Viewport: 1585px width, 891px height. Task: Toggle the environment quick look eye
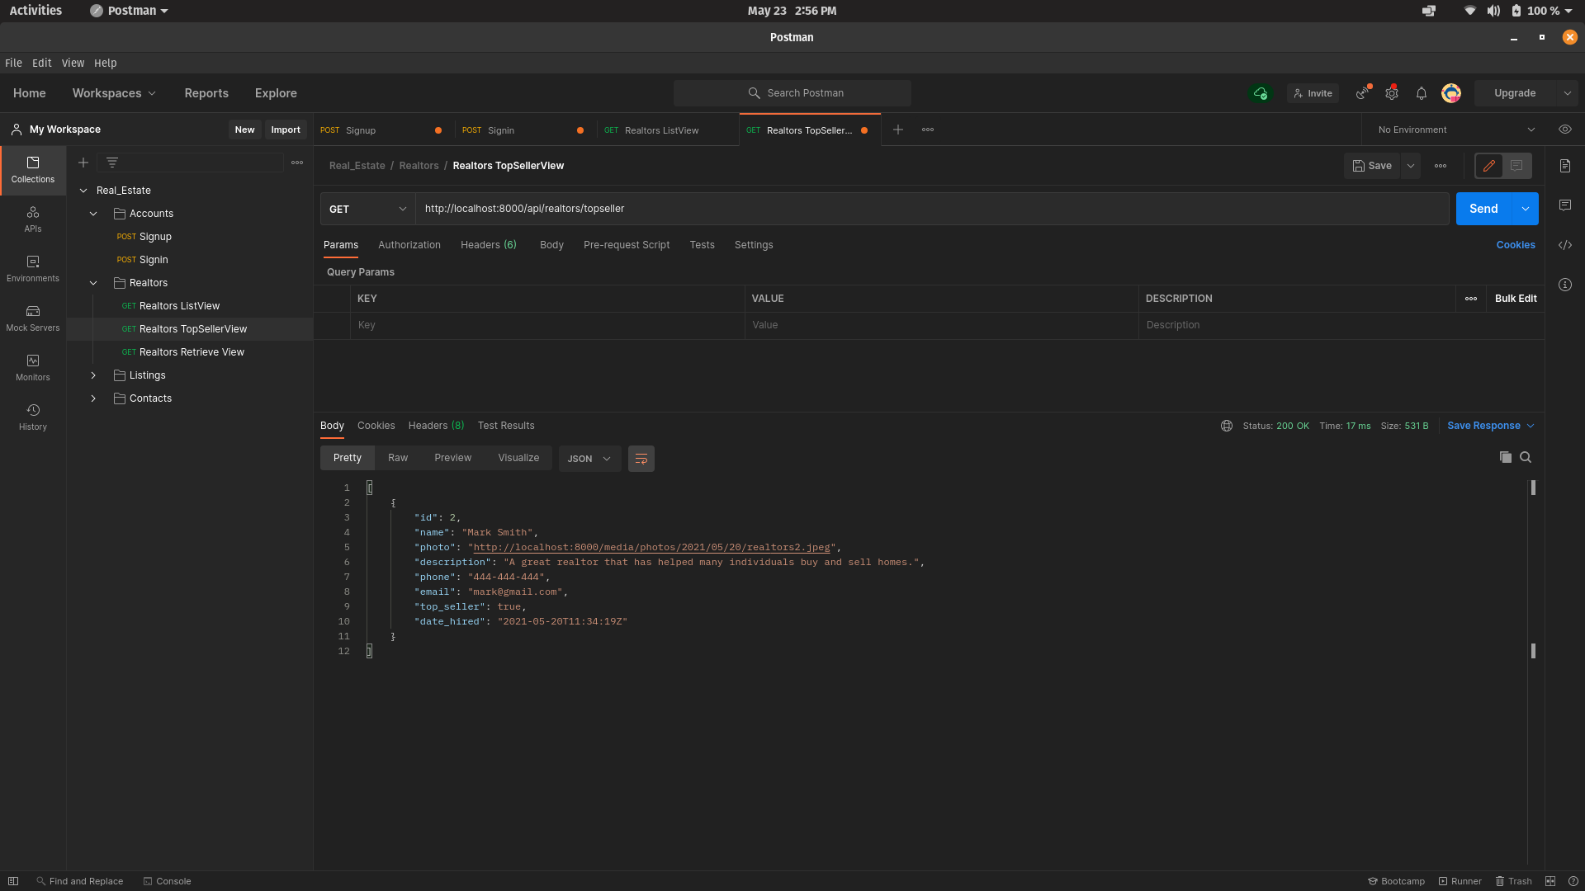click(1564, 130)
